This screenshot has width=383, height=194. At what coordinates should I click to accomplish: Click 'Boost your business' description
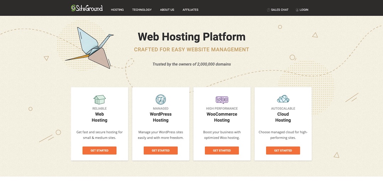click(222, 135)
